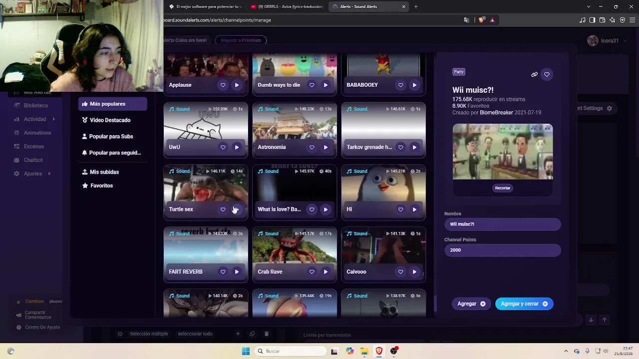Favorite the Hi penguin sound

click(x=401, y=209)
